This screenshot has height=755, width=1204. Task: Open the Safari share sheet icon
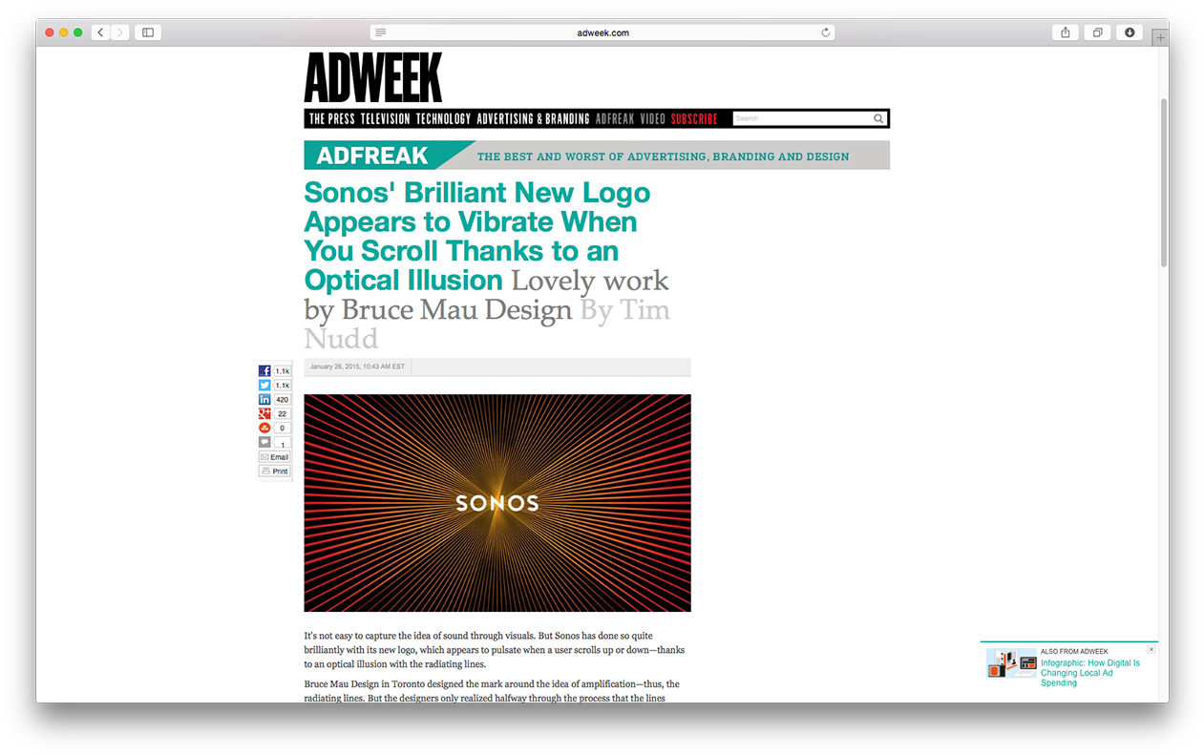point(1065,31)
